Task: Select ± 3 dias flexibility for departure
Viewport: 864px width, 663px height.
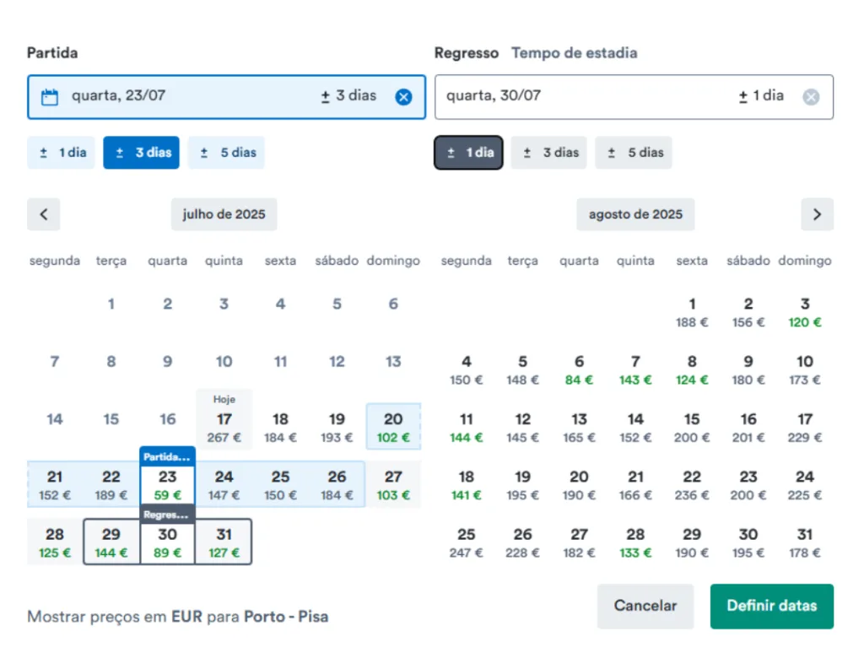Action: tap(142, 153)
